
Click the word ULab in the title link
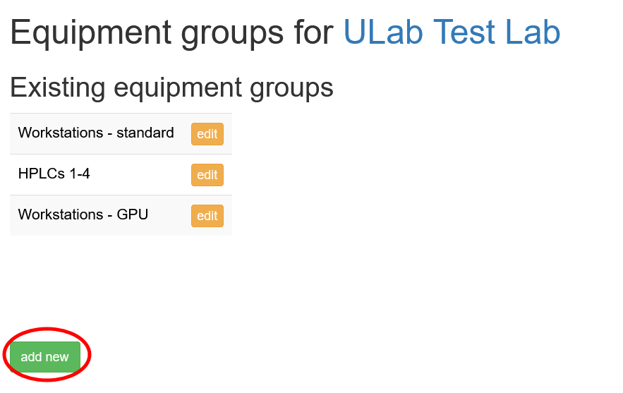point(384,32)
